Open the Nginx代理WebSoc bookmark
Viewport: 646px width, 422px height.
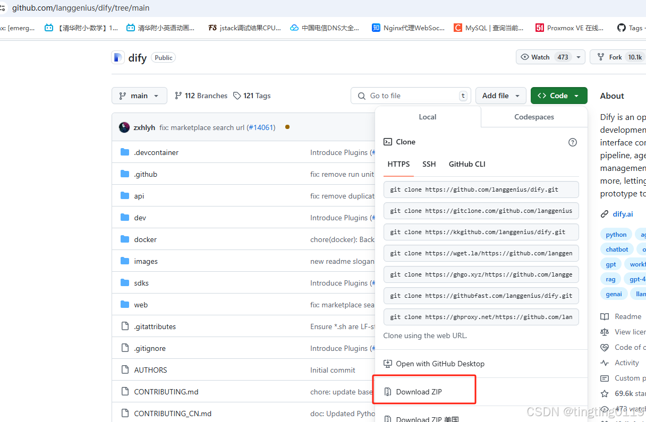pyautogui.click(x=408, y=28)
